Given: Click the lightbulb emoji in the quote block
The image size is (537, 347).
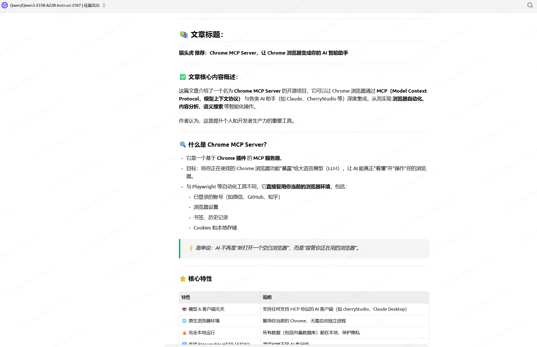Looking at the screenshot, I should tap(191, 248).
